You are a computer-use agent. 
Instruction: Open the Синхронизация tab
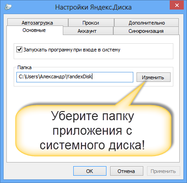point(146,31)
